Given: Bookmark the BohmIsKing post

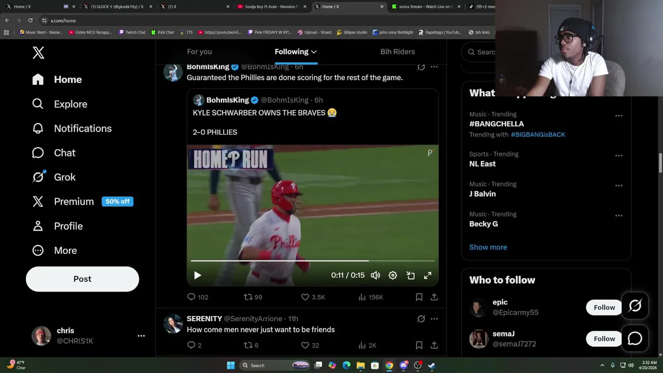Looking at the screenshot, I should pos(419,297).
